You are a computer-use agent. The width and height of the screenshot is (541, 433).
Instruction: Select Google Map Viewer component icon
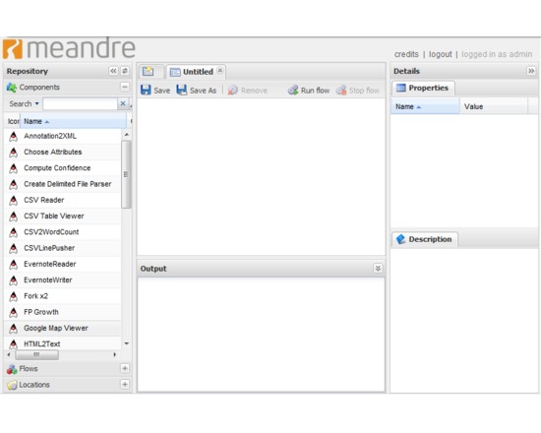14,328
